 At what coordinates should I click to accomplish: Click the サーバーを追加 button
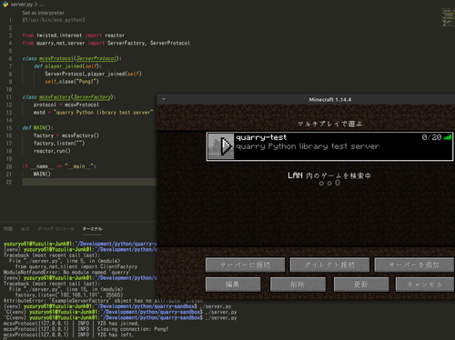pyautogui.click(x=414, y=265)
